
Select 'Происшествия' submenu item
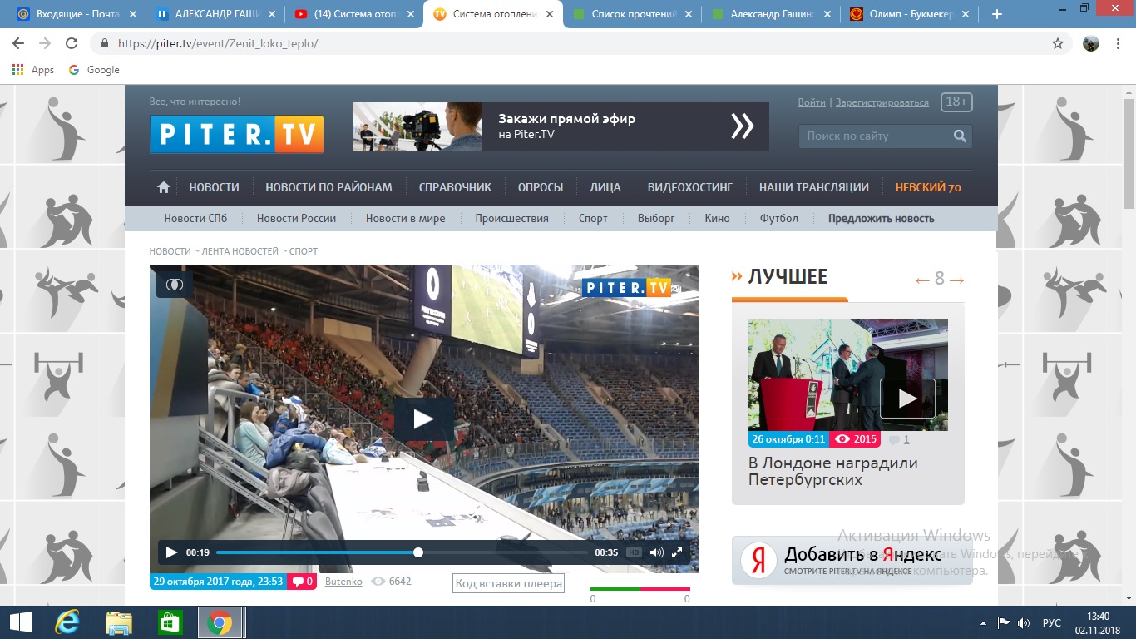pos(511,219)
